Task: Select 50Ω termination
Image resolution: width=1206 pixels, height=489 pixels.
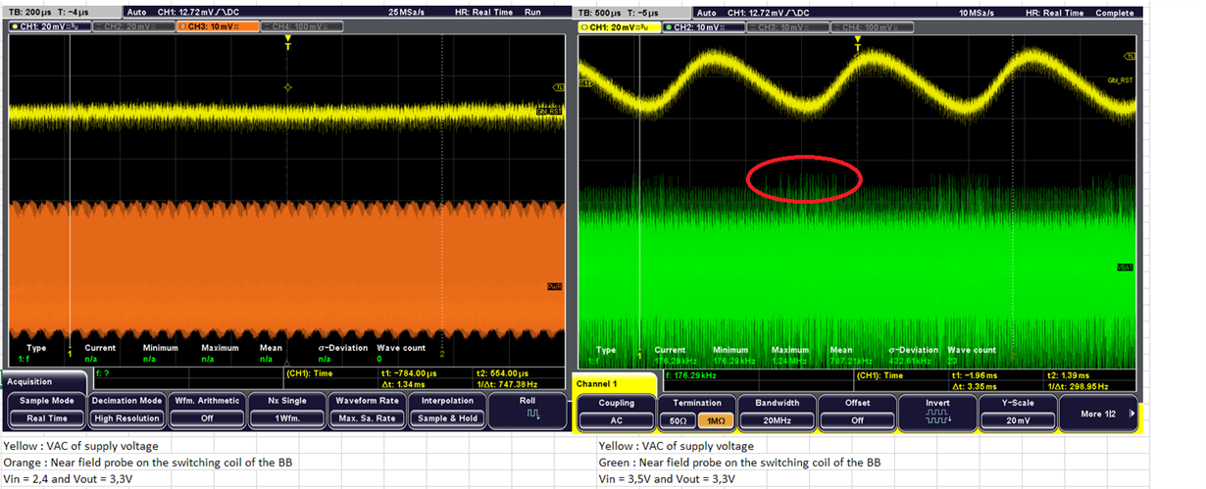Action: (x=679, y=418)
